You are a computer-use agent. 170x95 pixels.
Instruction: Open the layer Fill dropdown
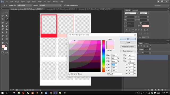tap(150, 53)
